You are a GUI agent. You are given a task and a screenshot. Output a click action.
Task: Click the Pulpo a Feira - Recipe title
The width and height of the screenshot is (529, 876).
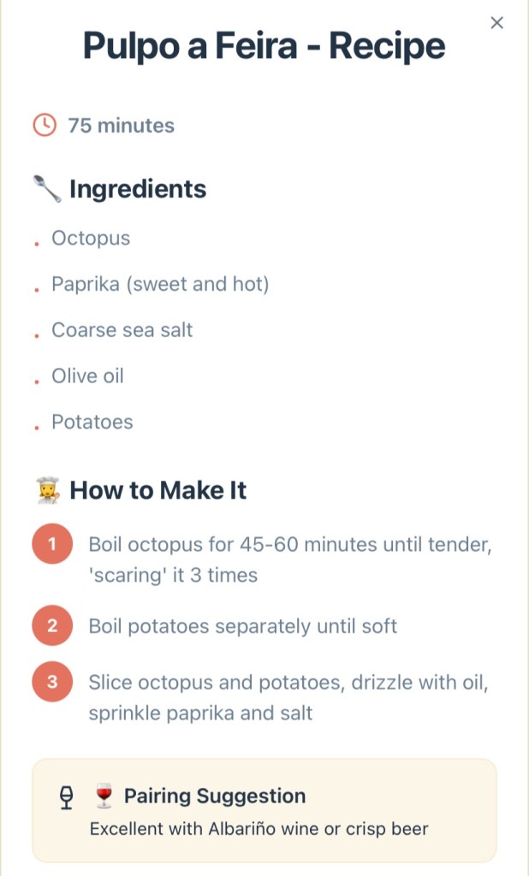tap(264, 45)
